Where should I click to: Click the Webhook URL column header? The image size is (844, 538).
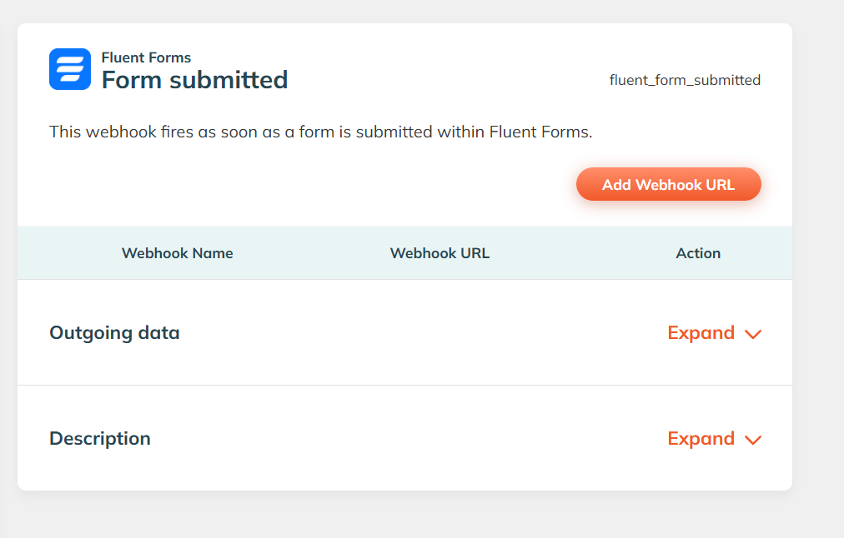pyautogui.click(x=440, y=253)
